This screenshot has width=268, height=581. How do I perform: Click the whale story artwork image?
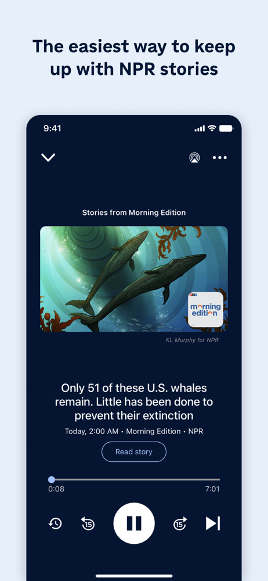[x=134, y=279]
